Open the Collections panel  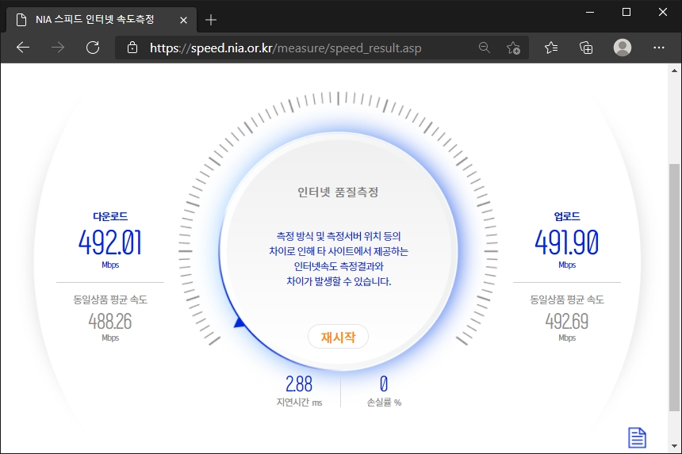586,48
